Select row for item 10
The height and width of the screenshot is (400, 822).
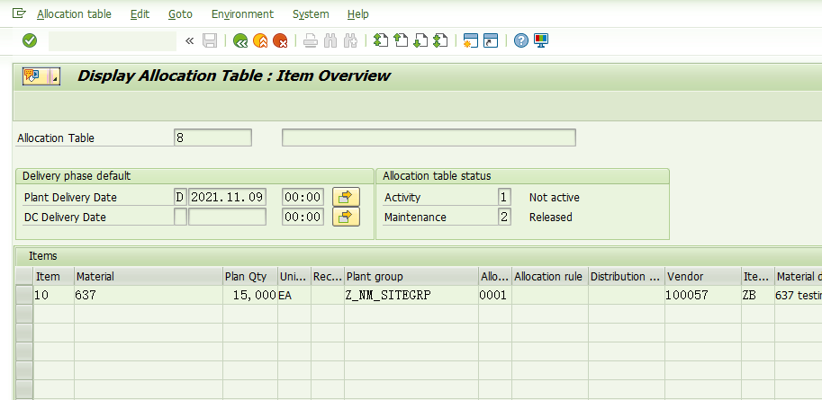[24, 296]
